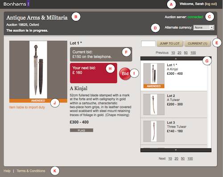Skip ahead 20 lots via Next
The image size is (223, 177).
pos(176,159)
